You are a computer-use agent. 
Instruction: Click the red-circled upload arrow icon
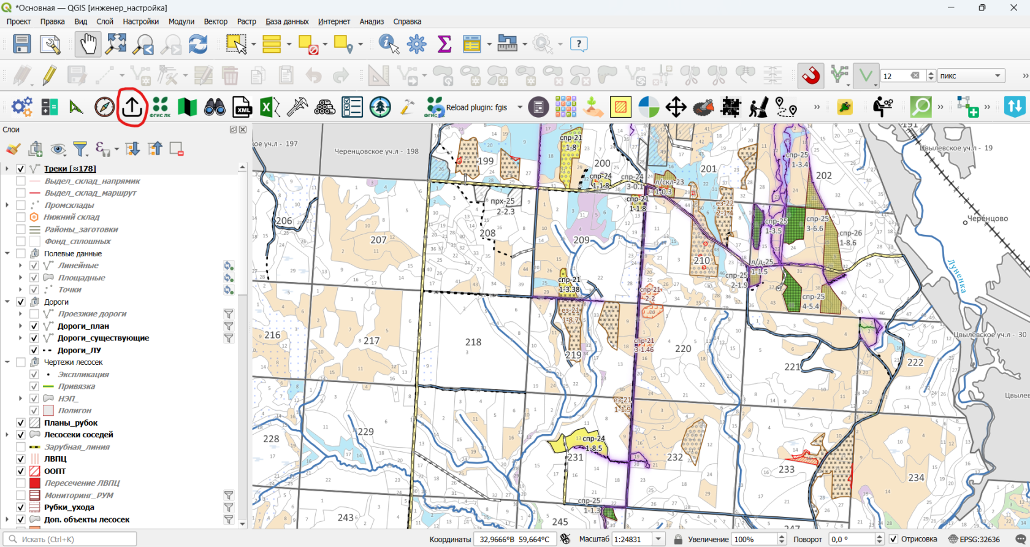pyautogui.click(x=132, y=107)
